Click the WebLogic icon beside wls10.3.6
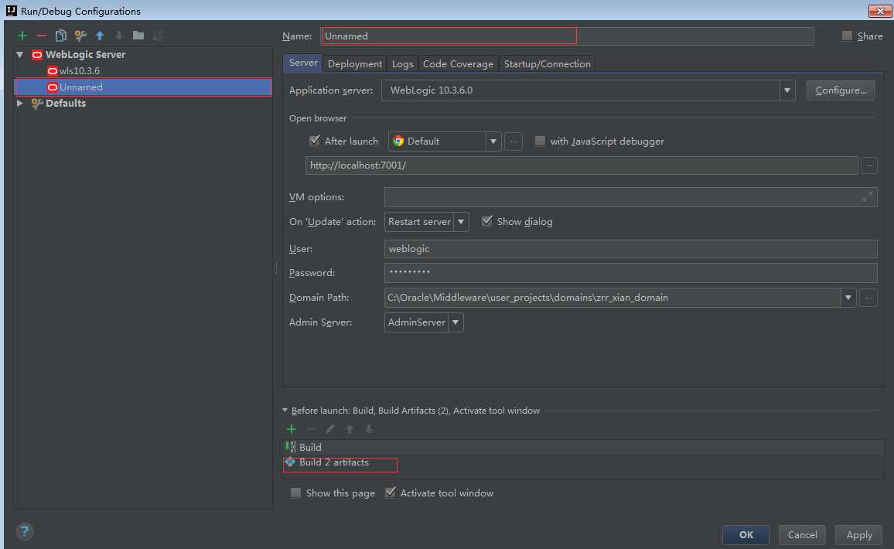The width and height of the screenshot is (894, 549). coord(53,70)
